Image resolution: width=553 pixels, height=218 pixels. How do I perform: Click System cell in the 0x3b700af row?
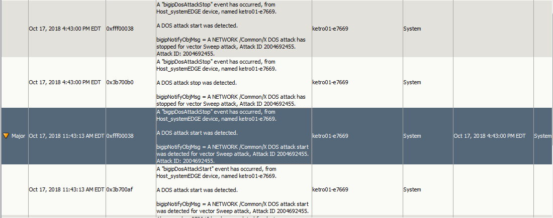[412, 189]
